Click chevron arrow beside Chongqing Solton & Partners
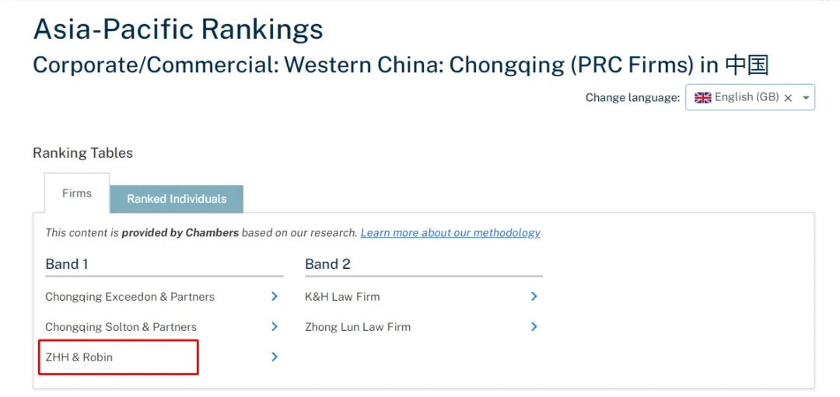The width and height of the screenshot is (840, 397). click(x=275, y=326)
